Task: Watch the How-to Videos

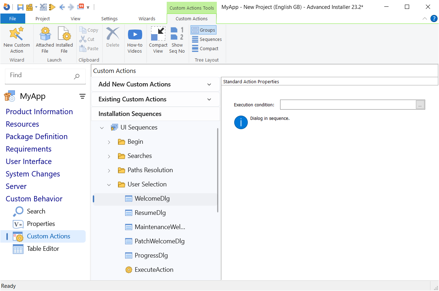Action: tap(135, 39)
